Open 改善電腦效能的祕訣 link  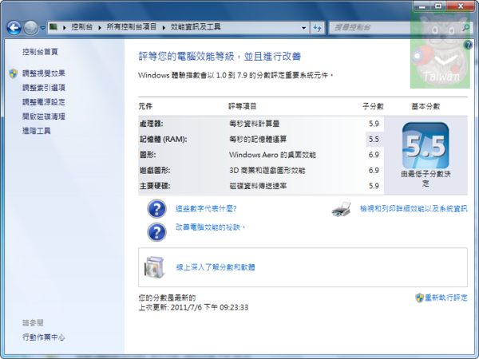[x=209, y=227]
